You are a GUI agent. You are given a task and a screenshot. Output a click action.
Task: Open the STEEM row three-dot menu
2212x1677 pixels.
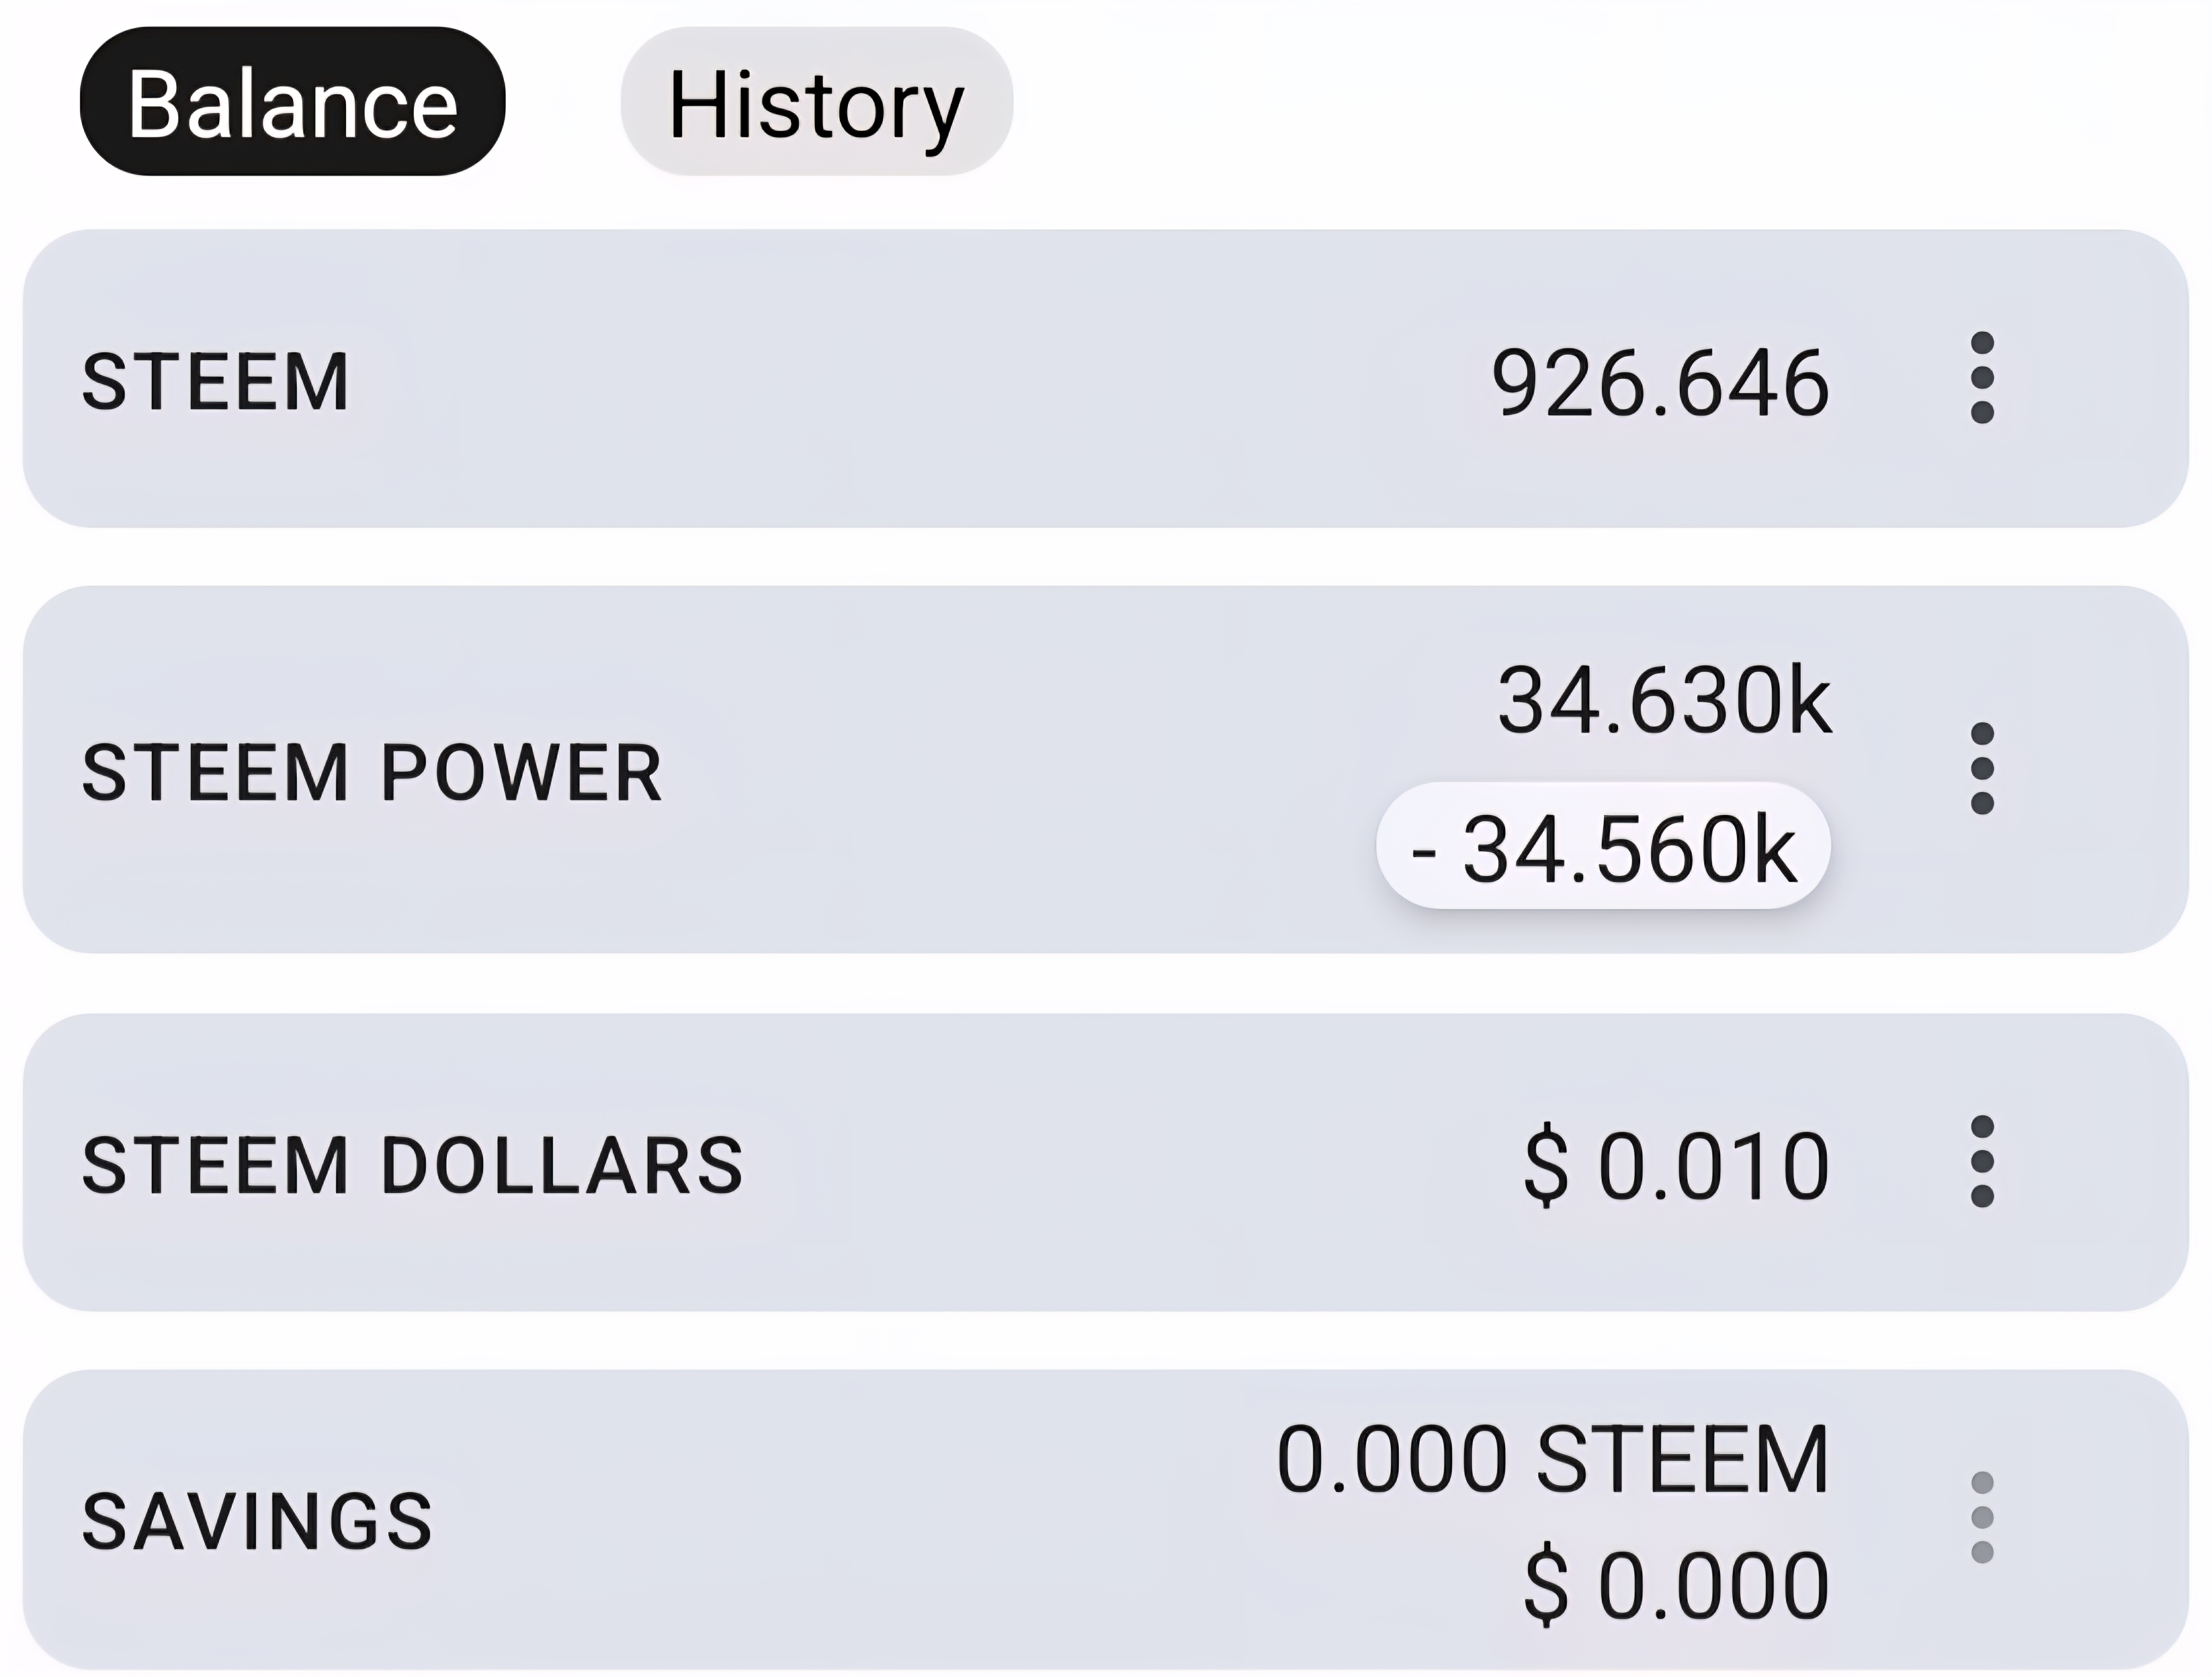(1982, 378)
